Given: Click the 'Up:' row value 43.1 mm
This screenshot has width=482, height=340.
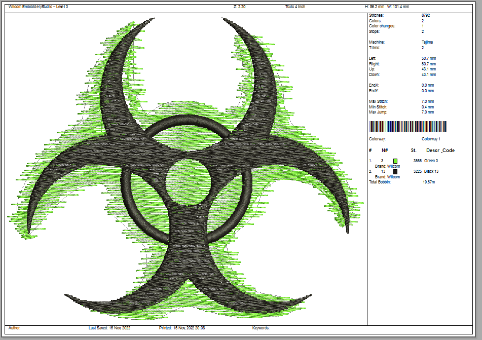Looking at the screenshot, I should pos(429,69).
